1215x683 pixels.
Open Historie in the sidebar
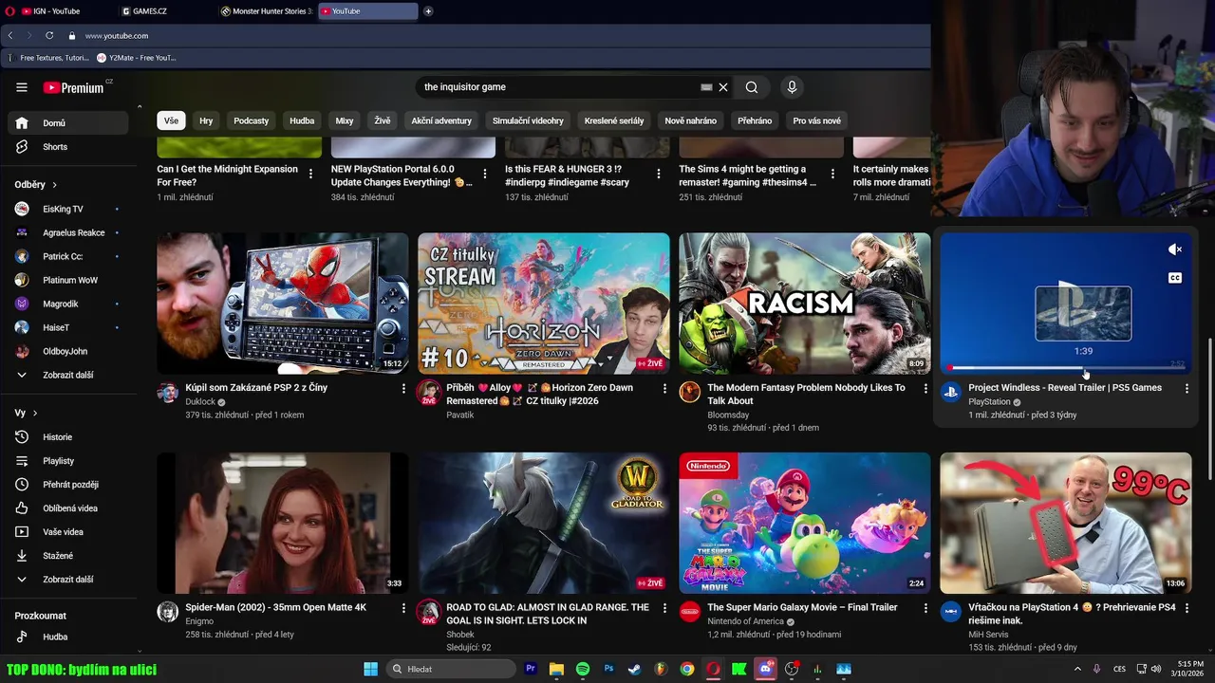tap(67, 437)
